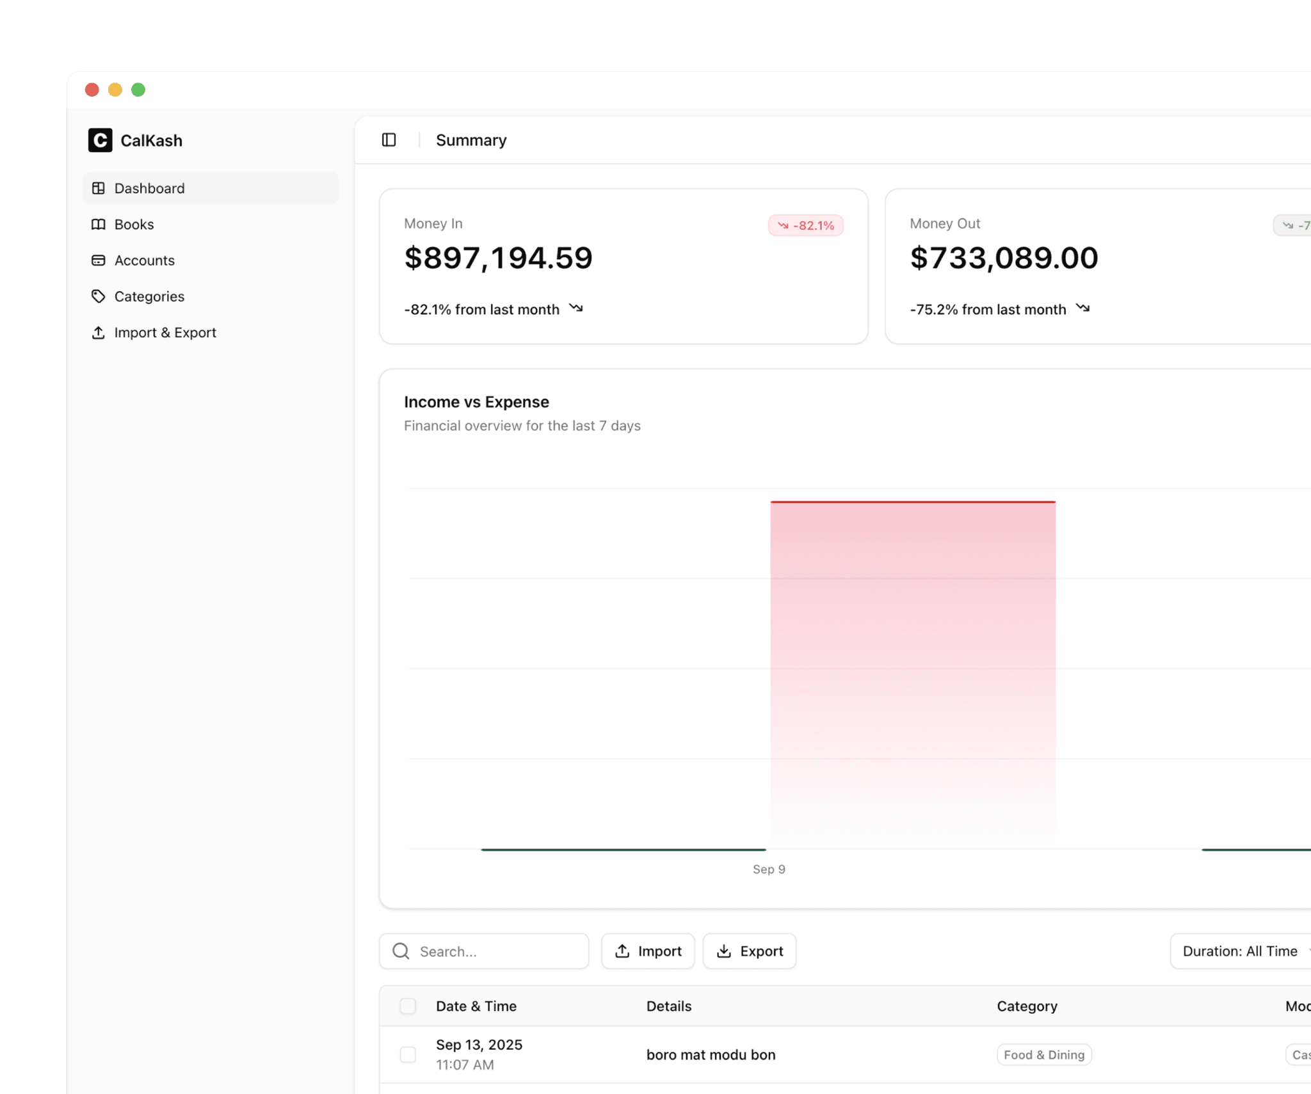Viewport: 1311px width, 1094px height.
Task: Click the CalKash logo icon
Action: click(100, 140)
